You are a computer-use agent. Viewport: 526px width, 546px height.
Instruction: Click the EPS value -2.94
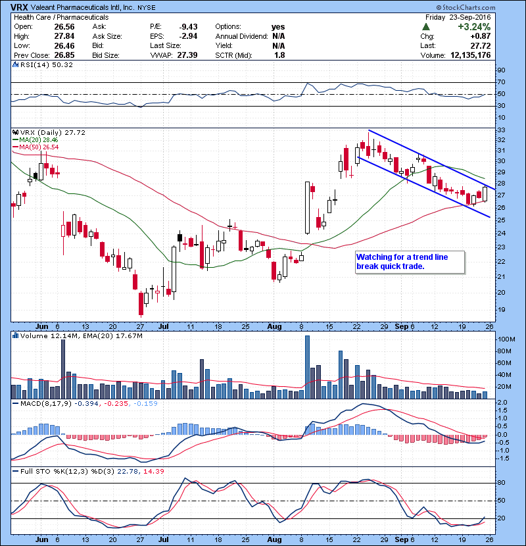tap(188, 36)
